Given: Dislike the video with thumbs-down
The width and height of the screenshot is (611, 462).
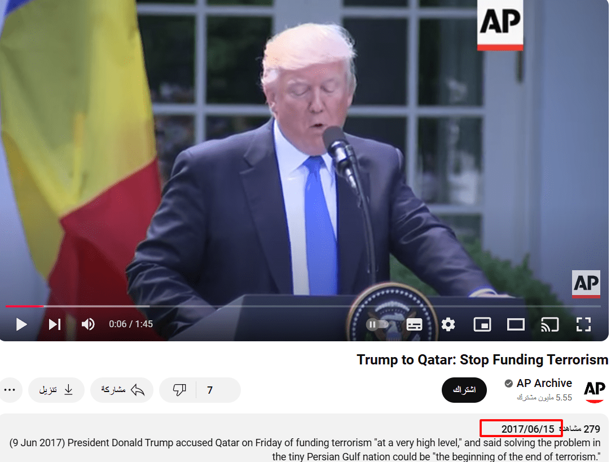Looking at the screenshot, I should [179, 390].
